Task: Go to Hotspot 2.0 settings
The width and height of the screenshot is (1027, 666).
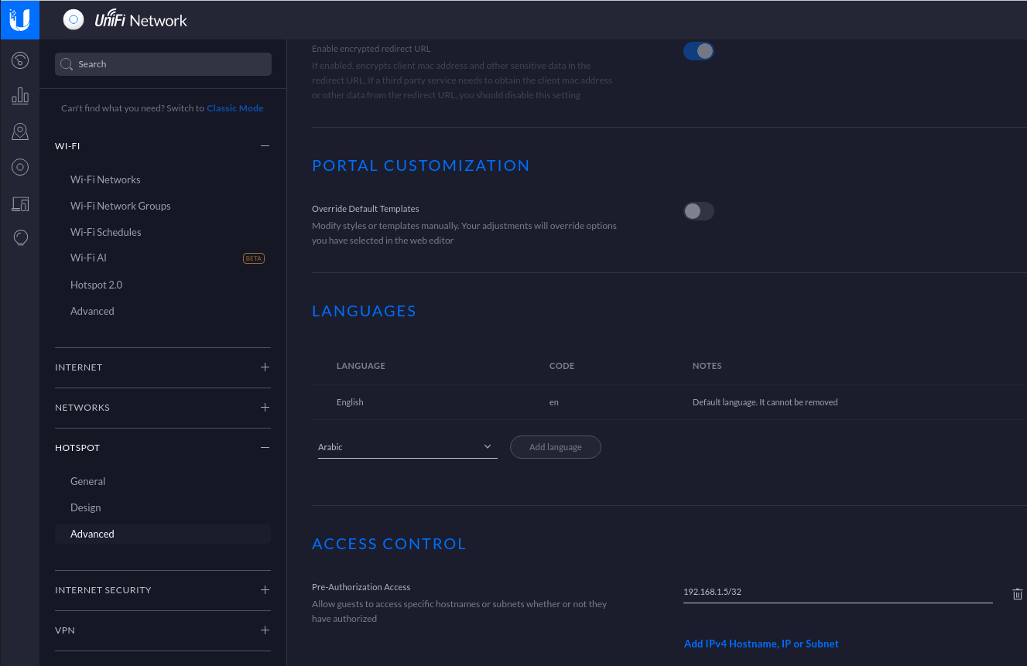Action: (96, 284)
